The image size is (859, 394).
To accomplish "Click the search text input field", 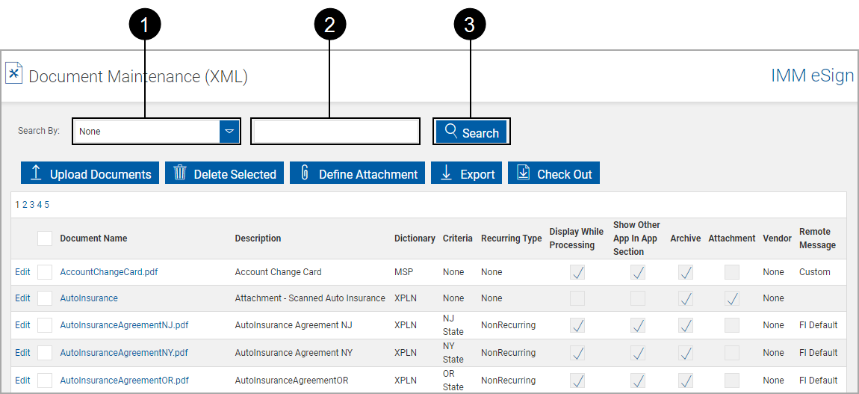I will (x=335, y=132).
